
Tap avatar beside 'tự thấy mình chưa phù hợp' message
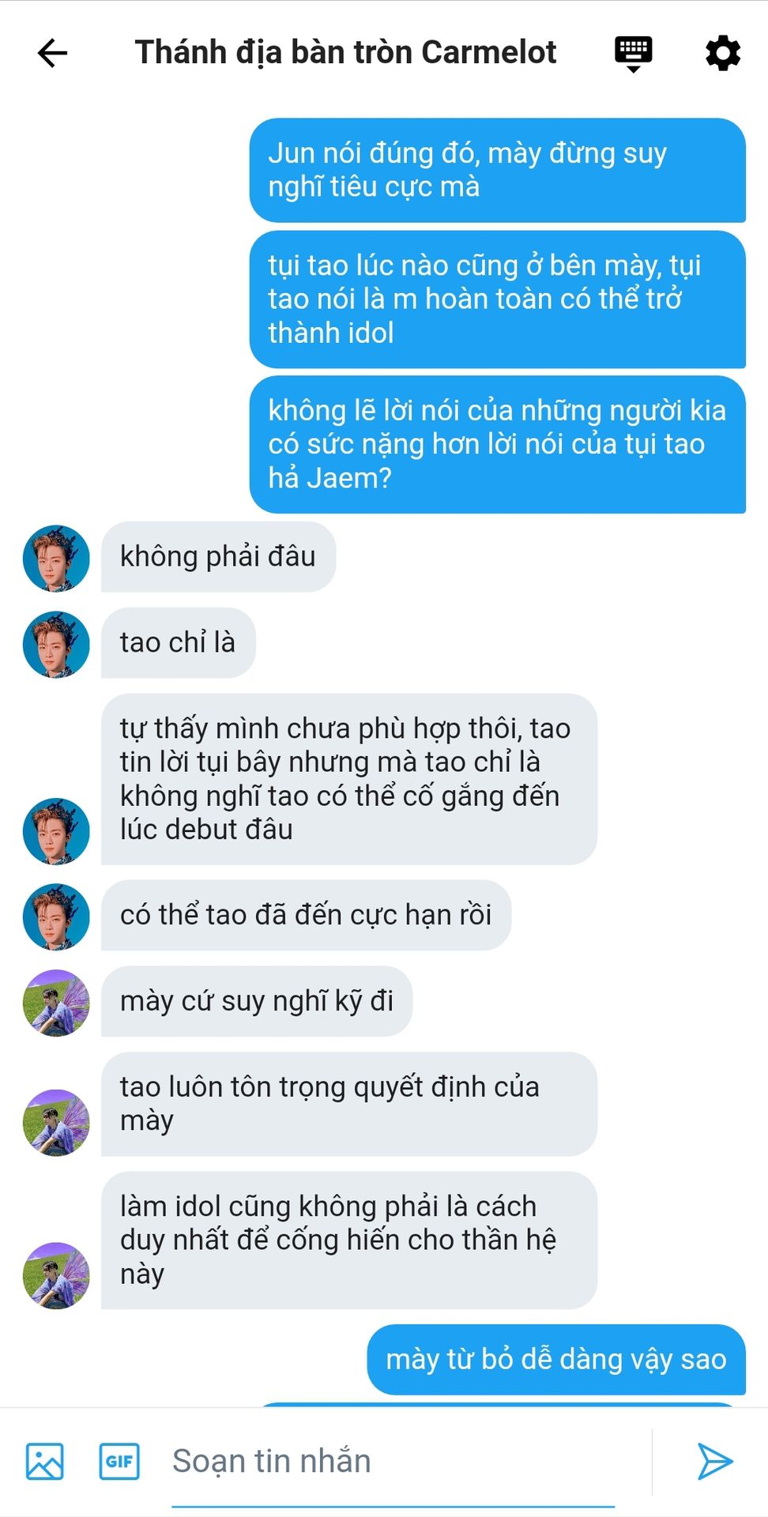point(56,830)
